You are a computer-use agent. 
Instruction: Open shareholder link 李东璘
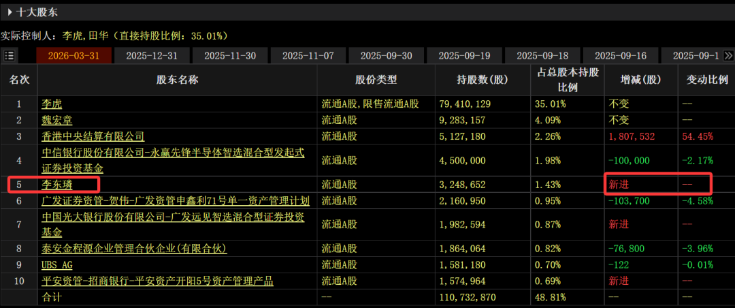[x=56, y=185]
